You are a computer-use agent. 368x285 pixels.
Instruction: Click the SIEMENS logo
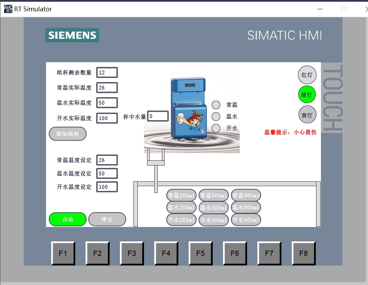pyautogui.click(x=72, y=35)
